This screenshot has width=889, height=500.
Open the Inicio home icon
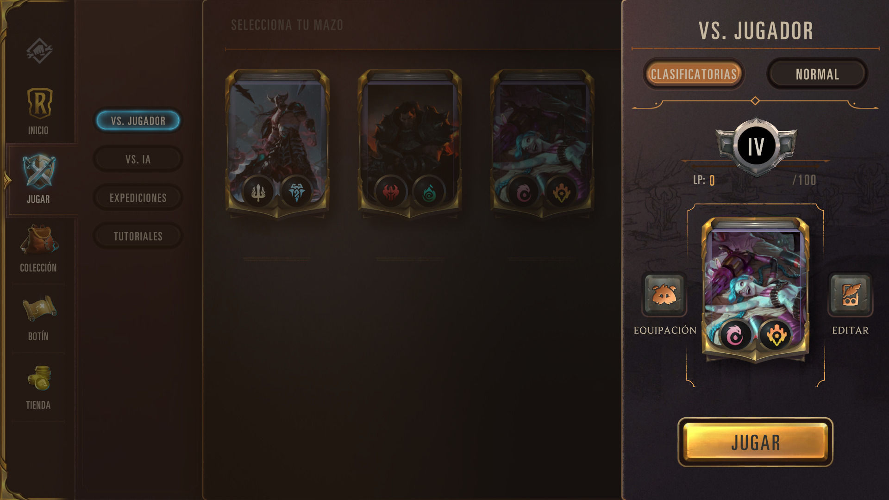[x=39, y=103]
